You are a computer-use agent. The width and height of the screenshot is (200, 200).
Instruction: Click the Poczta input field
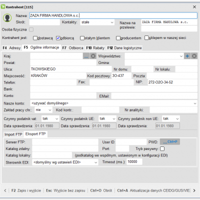tap(172, 75)
